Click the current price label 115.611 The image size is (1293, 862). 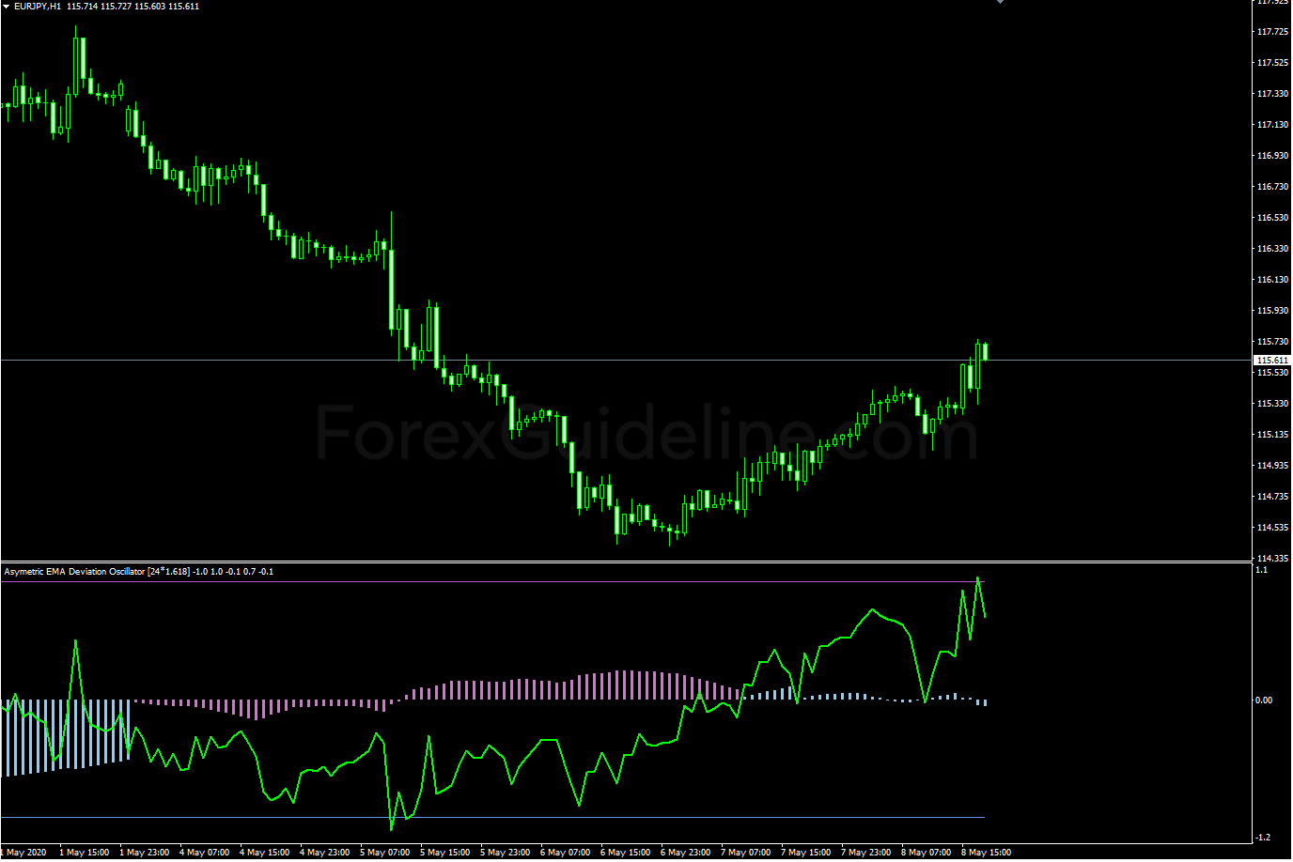pyautogui.click(x=1272, y=361)
